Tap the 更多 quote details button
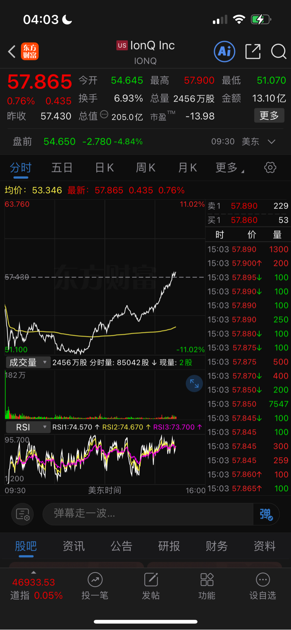The image size is (291, 630). (x=269, y=116)
